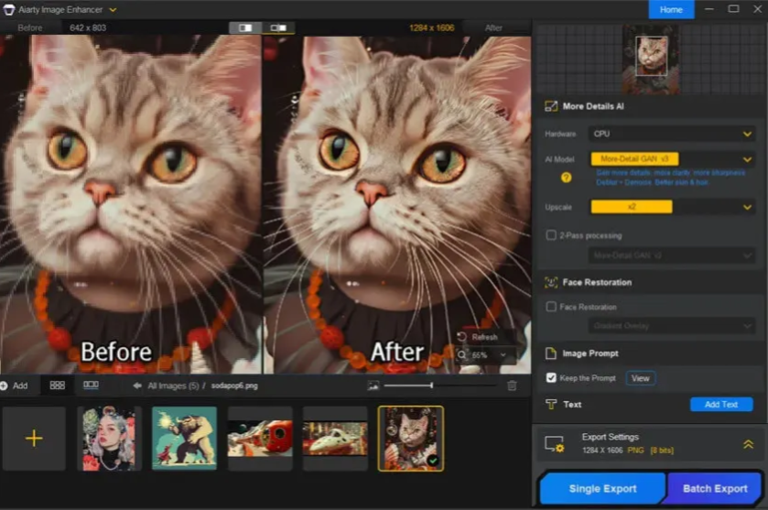Open the Home tab
768x510 pixels.
point(671,9)
